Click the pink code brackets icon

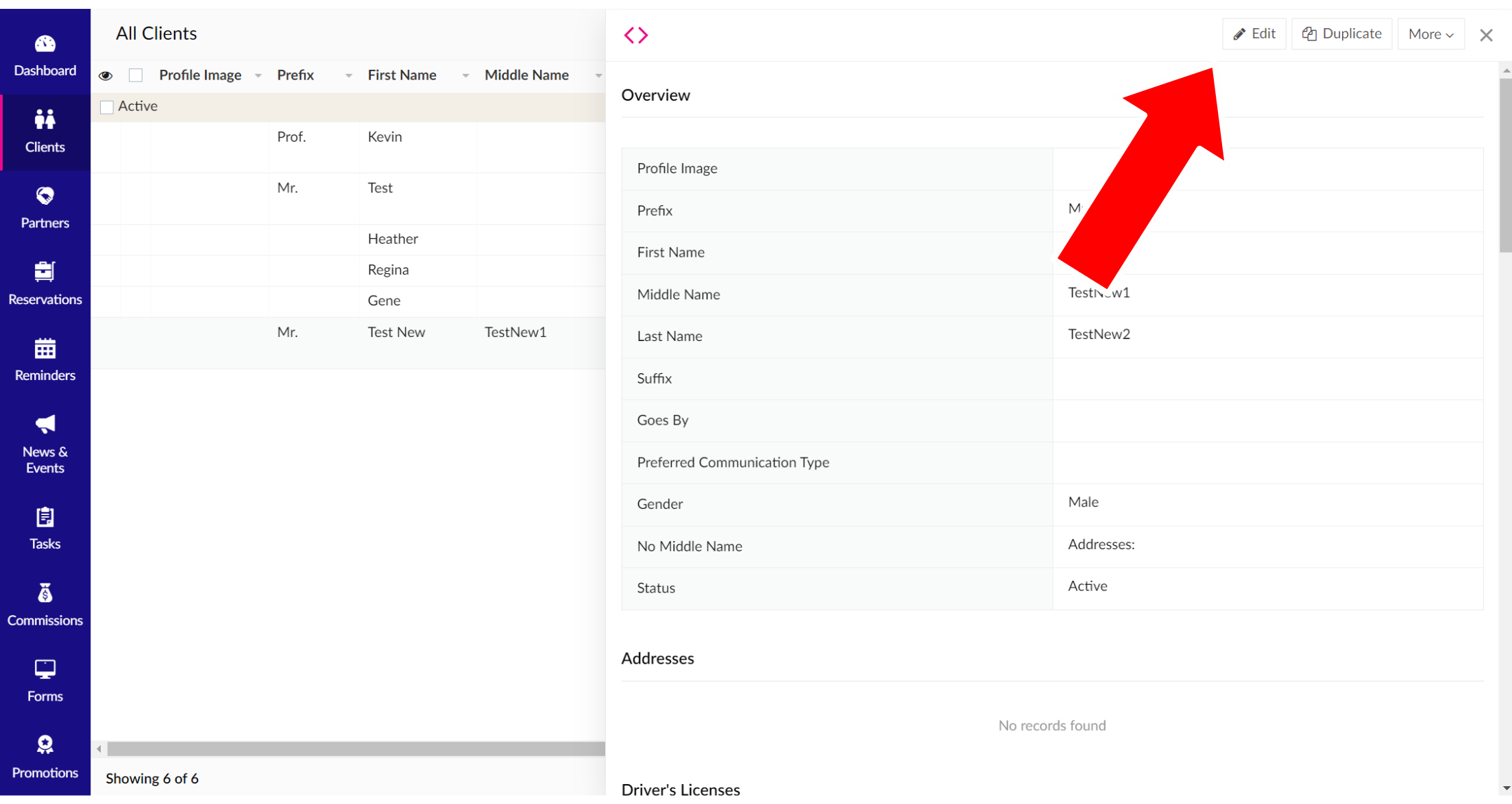pos(635,35)
